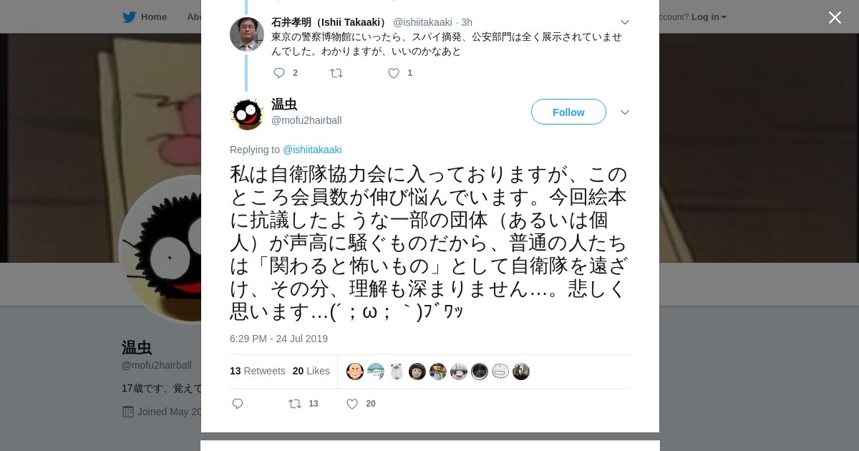859x451 pixels.
Task: View the 13 Retweets list
Action: [x=258, y=371]
